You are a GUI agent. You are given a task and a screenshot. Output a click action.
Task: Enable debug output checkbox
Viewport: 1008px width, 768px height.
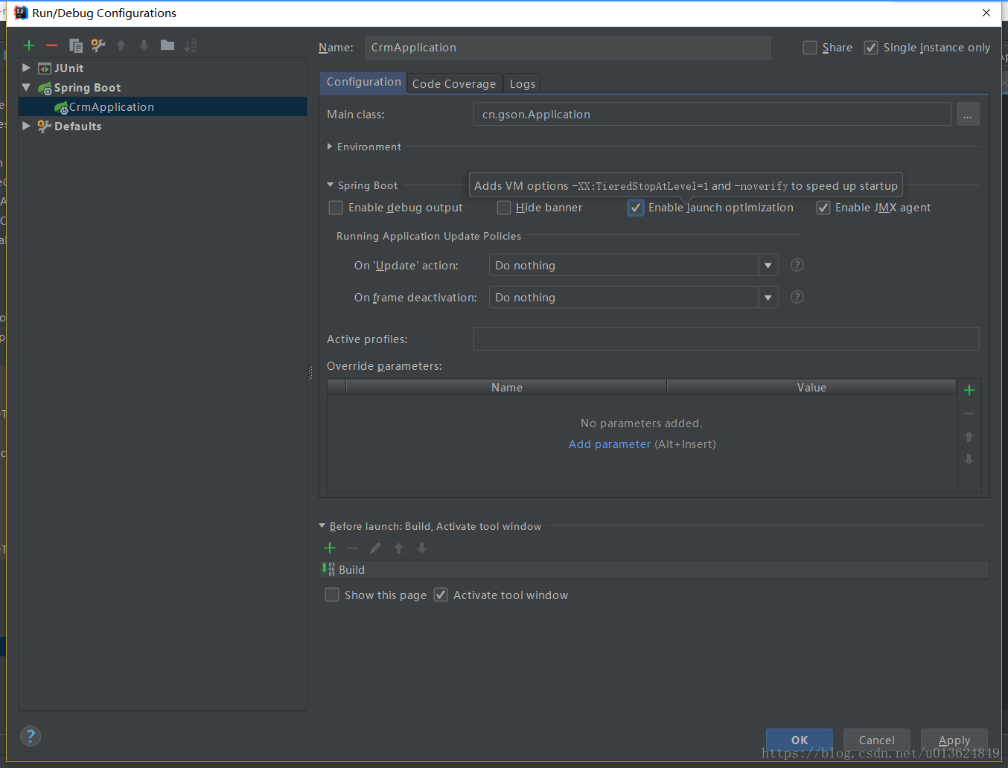click(x=336, y=208)
